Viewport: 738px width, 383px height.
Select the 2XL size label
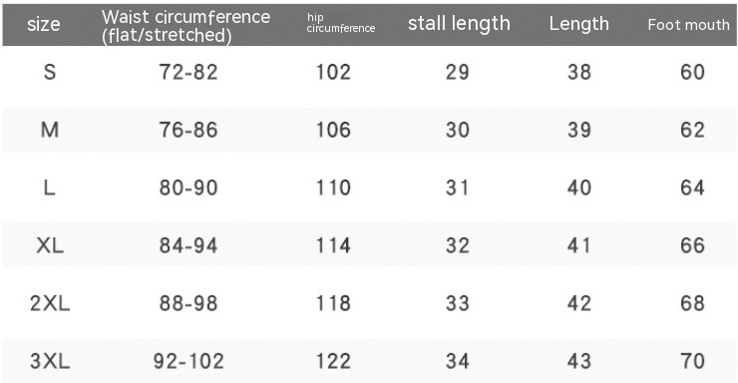click(x=50, y=303)
